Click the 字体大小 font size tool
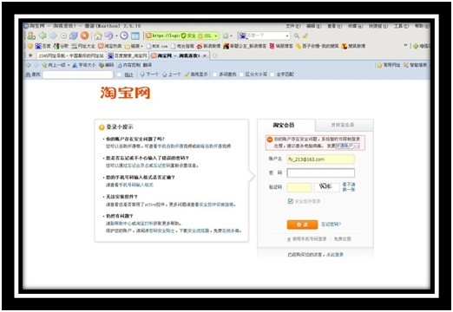This screenshot has width=453, height=312. [x=84, y=65]
